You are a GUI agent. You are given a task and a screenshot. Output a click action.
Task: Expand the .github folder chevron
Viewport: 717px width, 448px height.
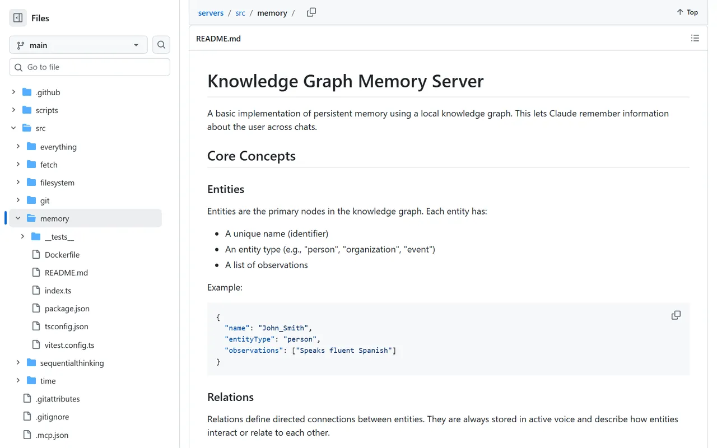(13, 92)
